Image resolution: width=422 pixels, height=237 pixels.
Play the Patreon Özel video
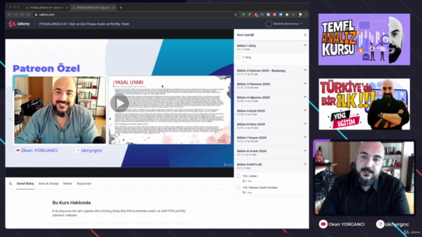tap(119, 103)
